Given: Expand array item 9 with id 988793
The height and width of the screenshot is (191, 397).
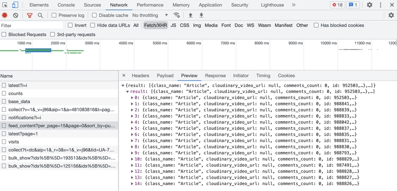Looking at the screenshot, I should click(x=132, y=153).
